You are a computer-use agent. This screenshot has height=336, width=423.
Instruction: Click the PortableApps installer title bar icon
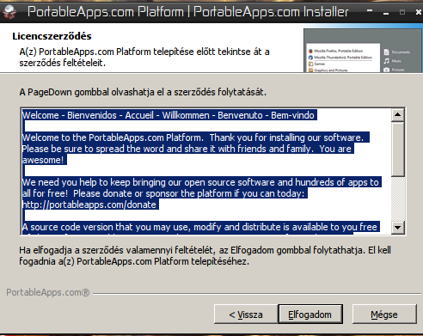9,12
